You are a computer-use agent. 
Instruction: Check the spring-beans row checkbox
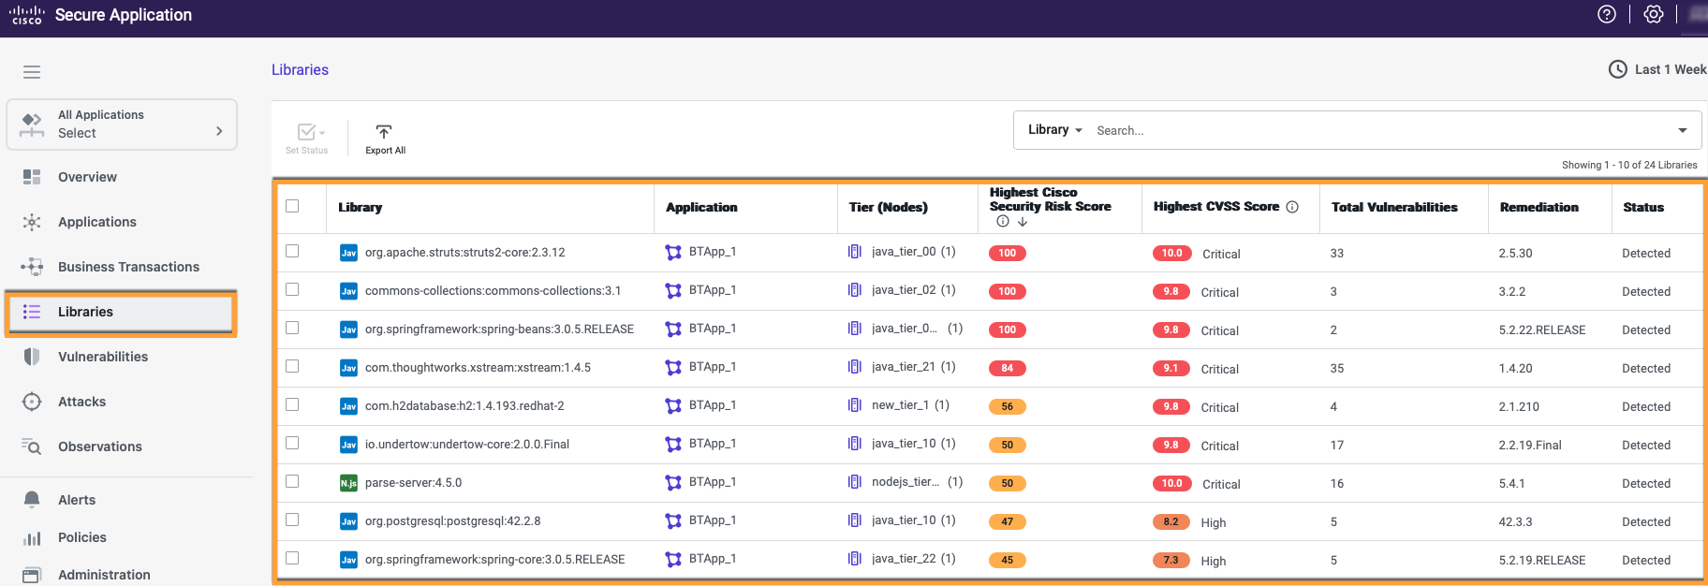[x=292, y=328]
